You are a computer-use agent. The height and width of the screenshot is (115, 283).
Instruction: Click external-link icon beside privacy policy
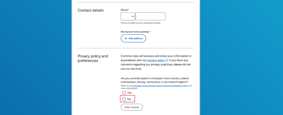(x=167, y=60)
